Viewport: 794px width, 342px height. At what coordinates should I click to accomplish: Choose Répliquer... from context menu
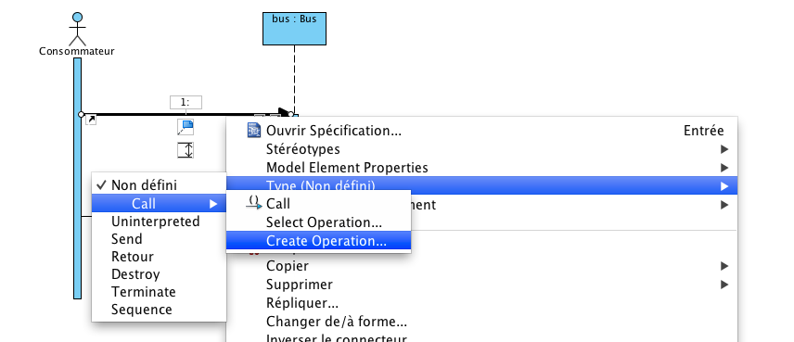coord(302,302)
